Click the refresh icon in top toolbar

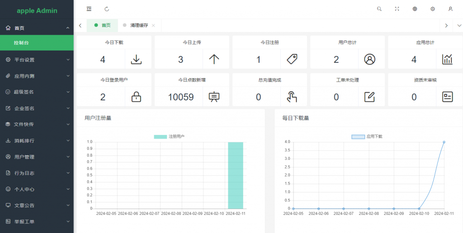pos(107,9)
